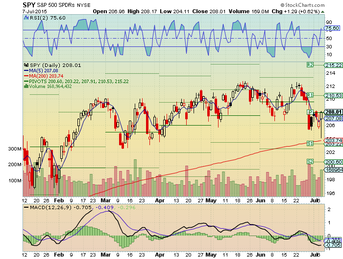Click the S&P 500 SPDRs NYSE subtitle

pyautogui.click(x=63, y=5)
